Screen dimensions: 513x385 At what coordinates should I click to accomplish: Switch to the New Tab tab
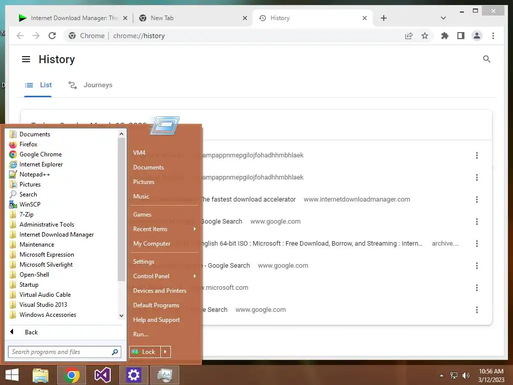[x=193, y=18]
